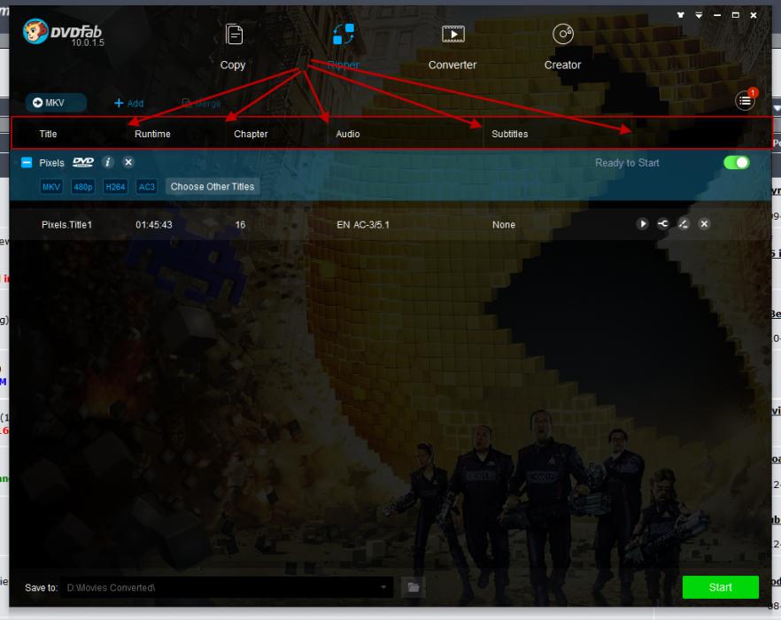This screenshot has width=781, height=620.
Task: Click the 480p resolution tag
Action: pyautogui.click(x=83, y=187)
